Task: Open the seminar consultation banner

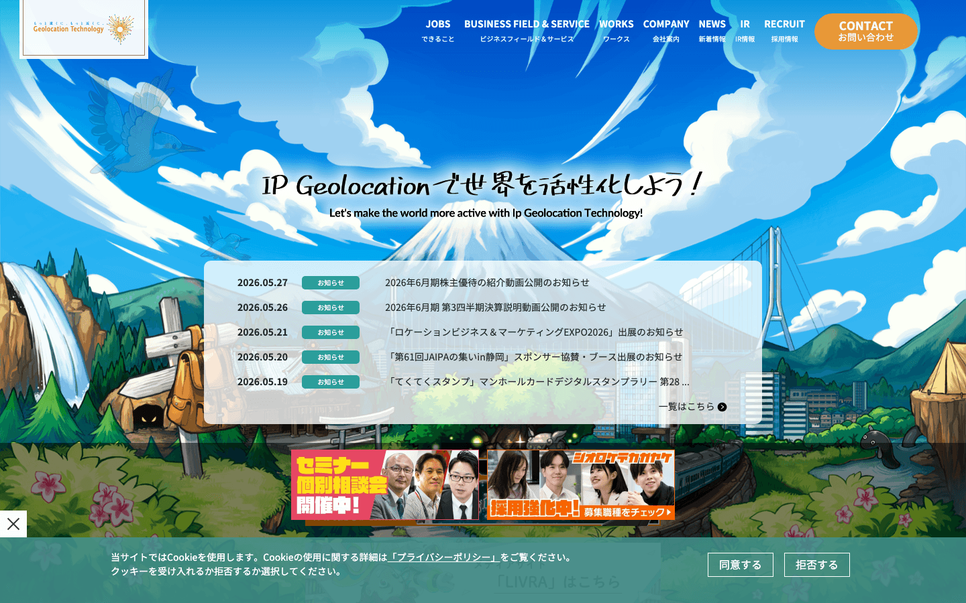Action: (385, 485)
